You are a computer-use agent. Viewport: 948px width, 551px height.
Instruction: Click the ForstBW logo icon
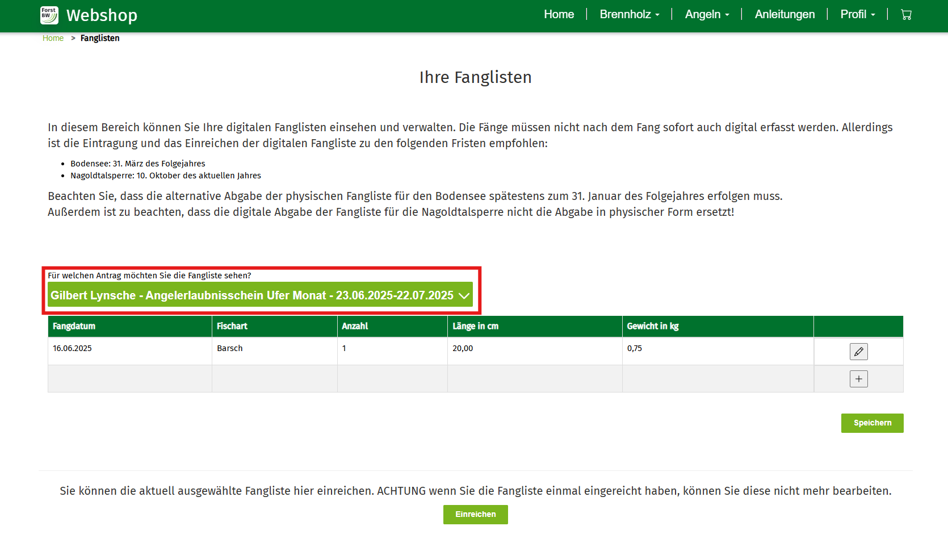click(x=49, y=15)
